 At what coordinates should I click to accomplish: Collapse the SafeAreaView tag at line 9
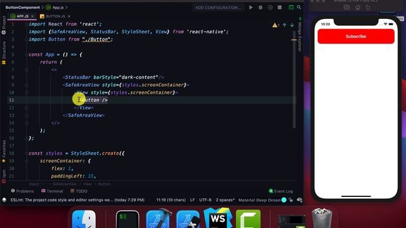(27, 85)
